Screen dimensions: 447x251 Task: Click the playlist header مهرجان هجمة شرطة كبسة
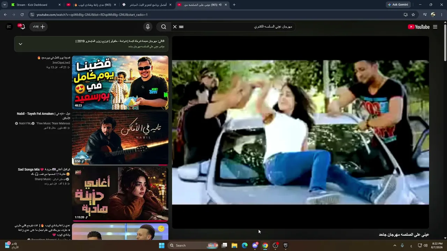coord(120,41)
